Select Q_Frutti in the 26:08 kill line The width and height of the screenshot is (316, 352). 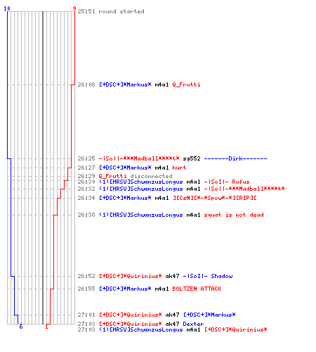pos(186,84)
